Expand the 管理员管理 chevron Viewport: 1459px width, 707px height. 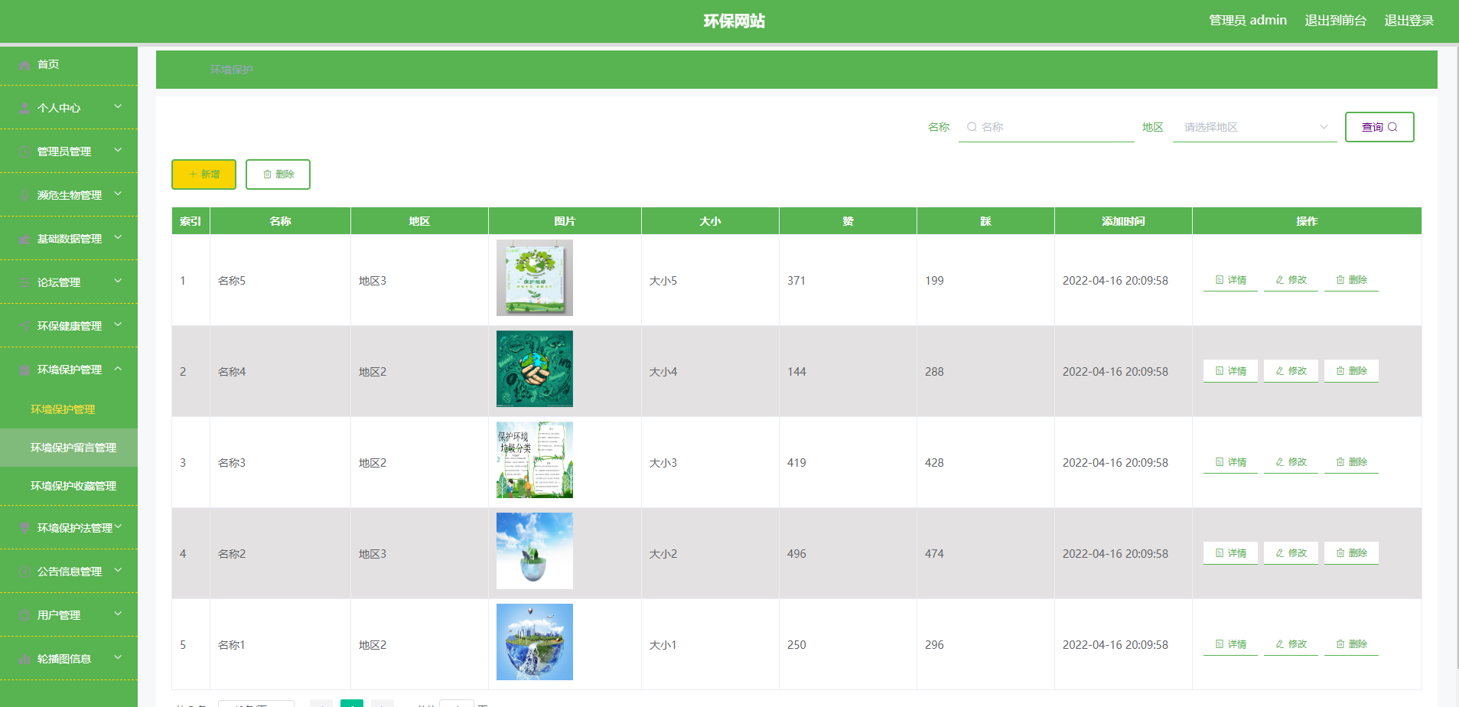coord(118,150)
